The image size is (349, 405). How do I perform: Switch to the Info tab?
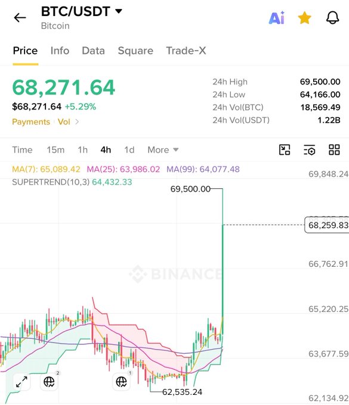coord(60,51)
